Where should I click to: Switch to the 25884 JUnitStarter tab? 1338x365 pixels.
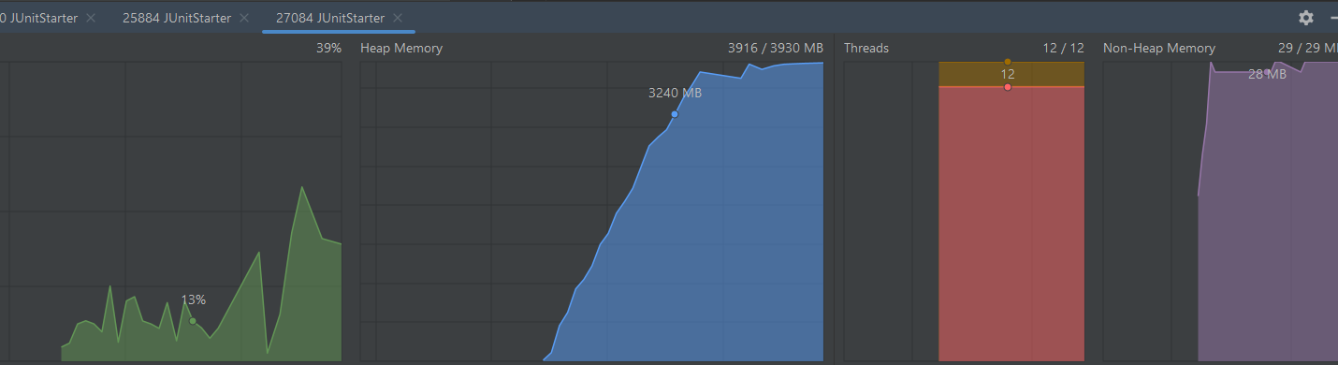(x=176, y=18)
